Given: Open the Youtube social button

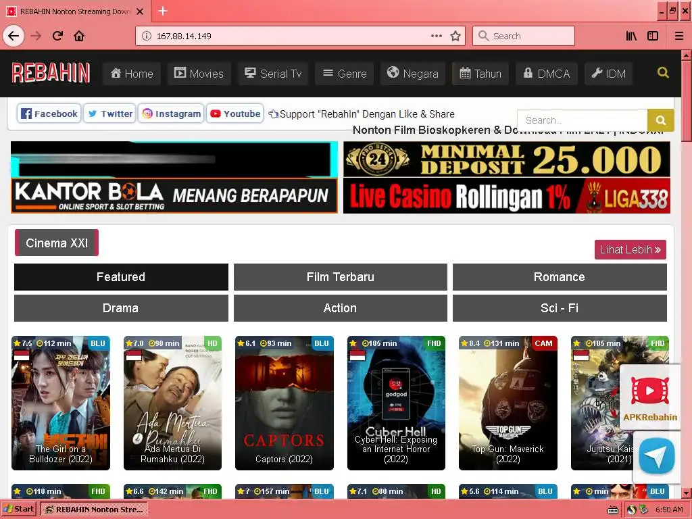Looking at the screenshot, I should pyautogui.click(x=234, y=114).
